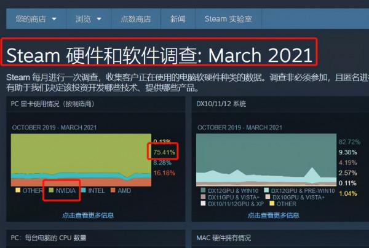Select the OTHER yellow legend swatch in GPU chart
This screenshot has height=248, width=369.
click(18, 190)
